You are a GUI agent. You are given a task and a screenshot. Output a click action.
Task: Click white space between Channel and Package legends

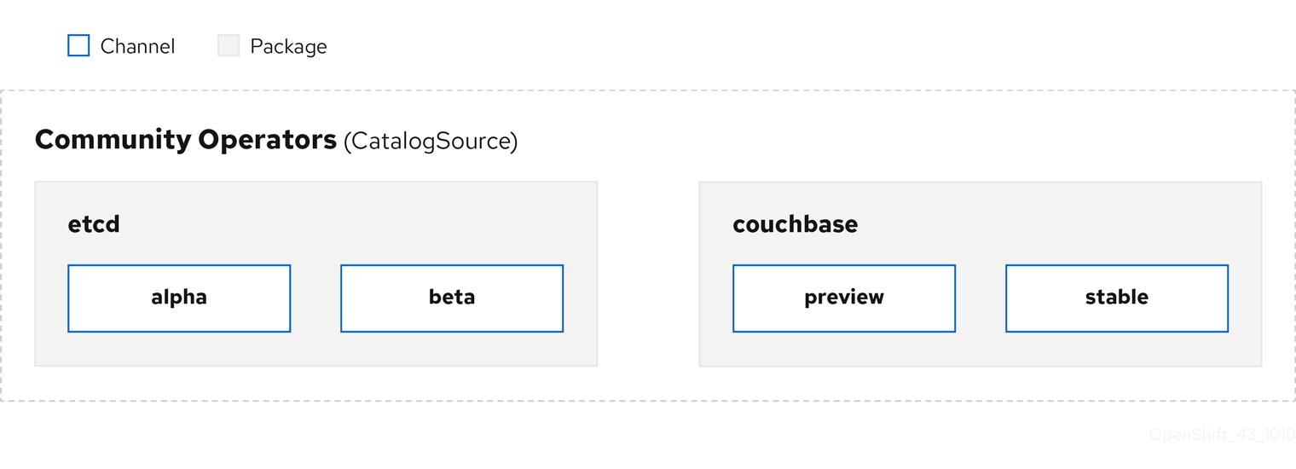point(196,46)
